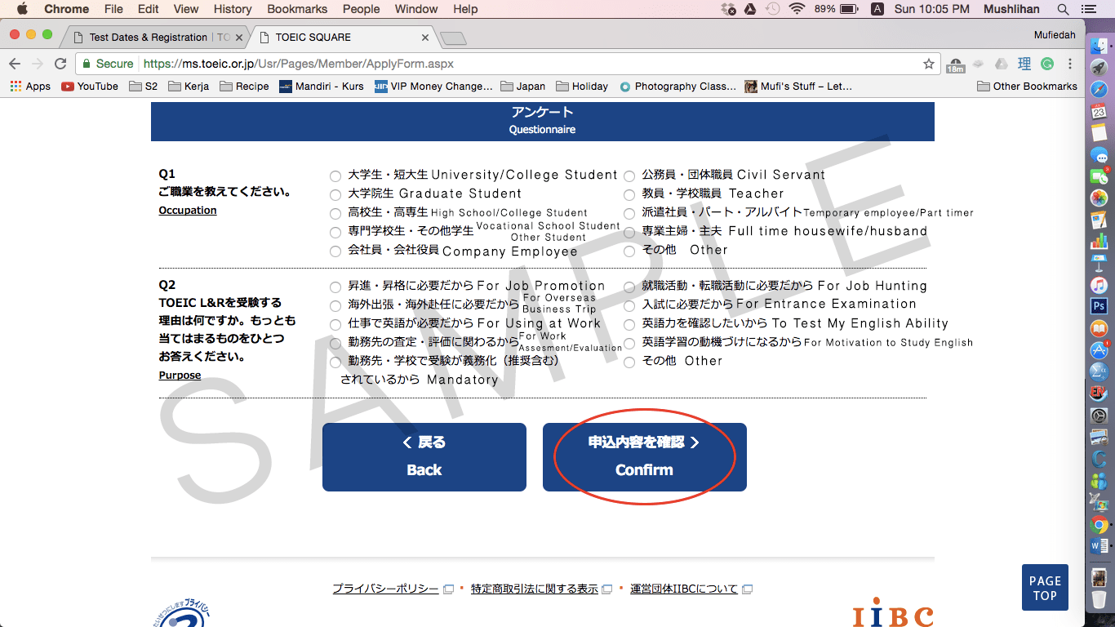Click the PAGE TOP button
The width and height of the screenshot is (1115, 627).
tap(1044, 588)
